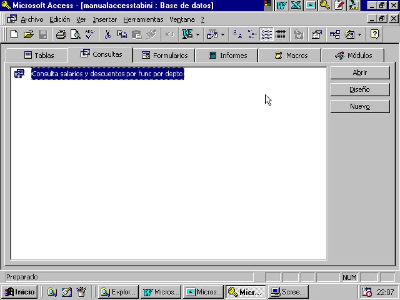Switch to the Explor... taskbar window
Screen dimensions: 400x300
coord(118,292)
